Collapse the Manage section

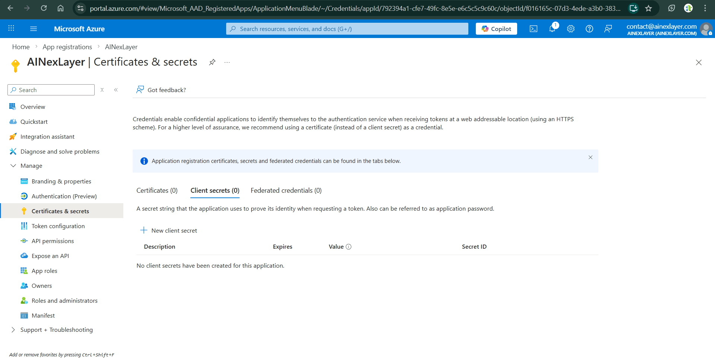click(x=13, y=166)
